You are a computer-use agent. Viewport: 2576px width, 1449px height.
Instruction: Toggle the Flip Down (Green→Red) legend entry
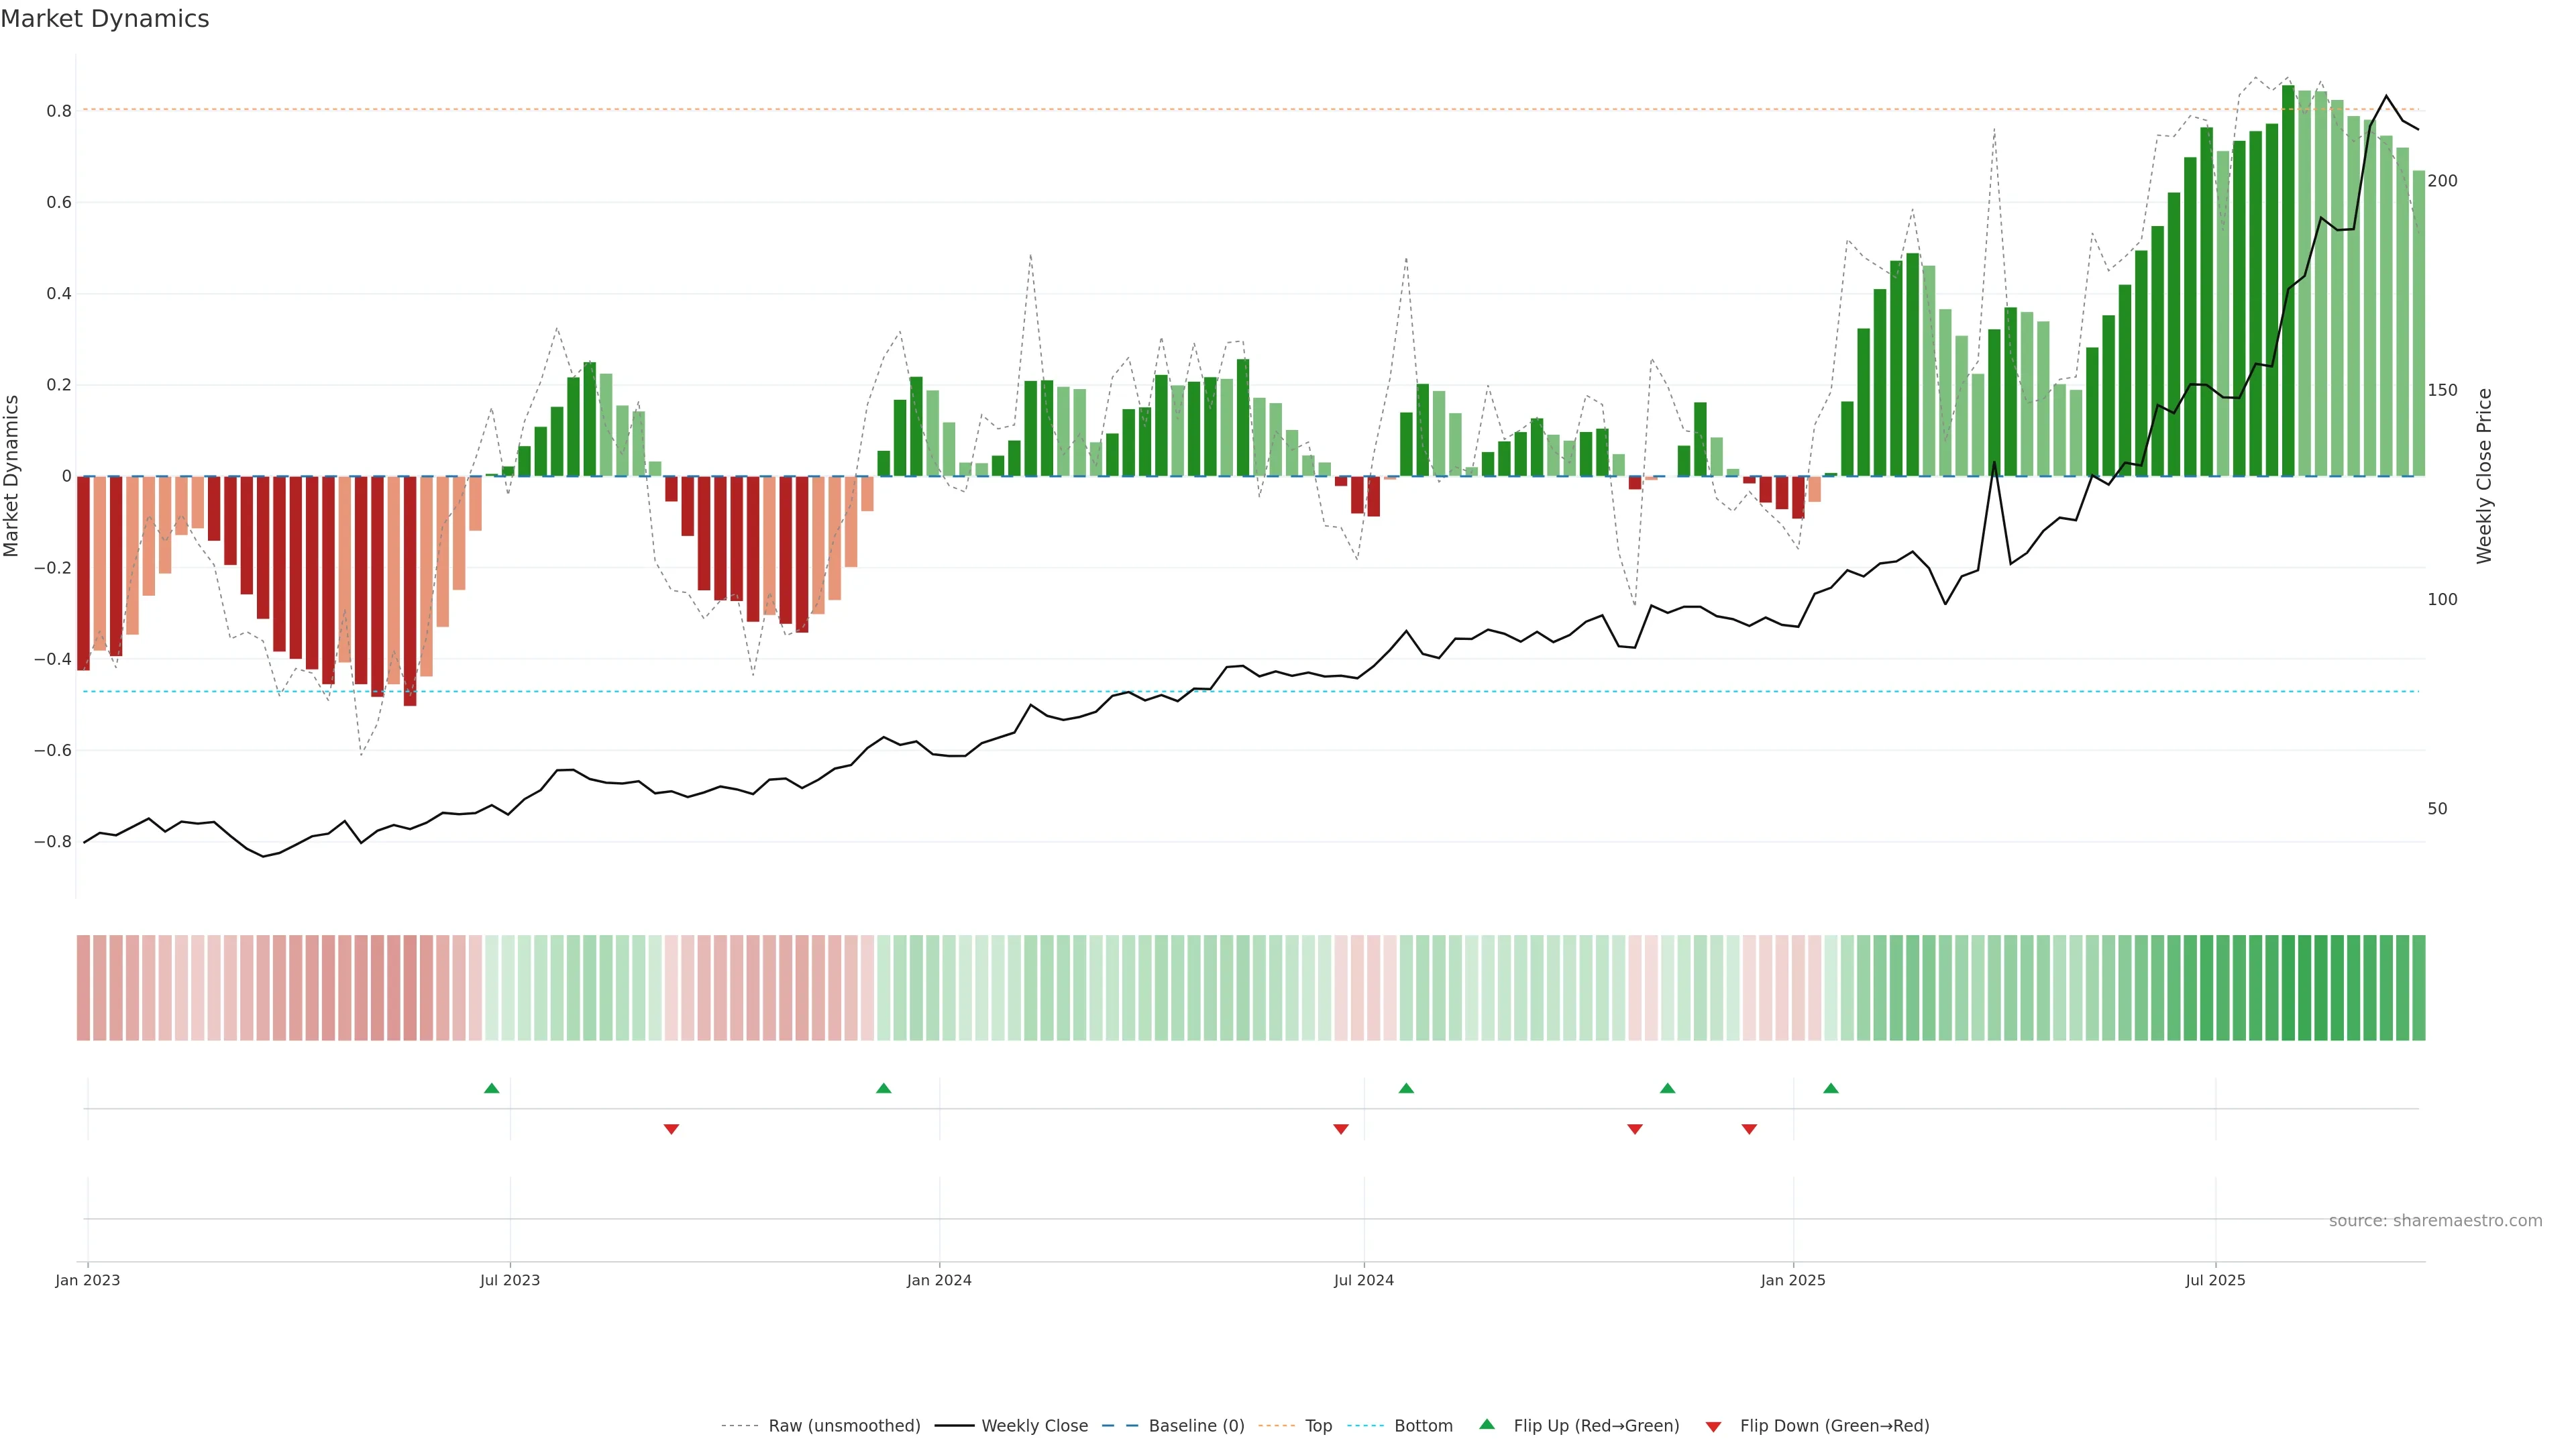[x=1834, y=1426]
